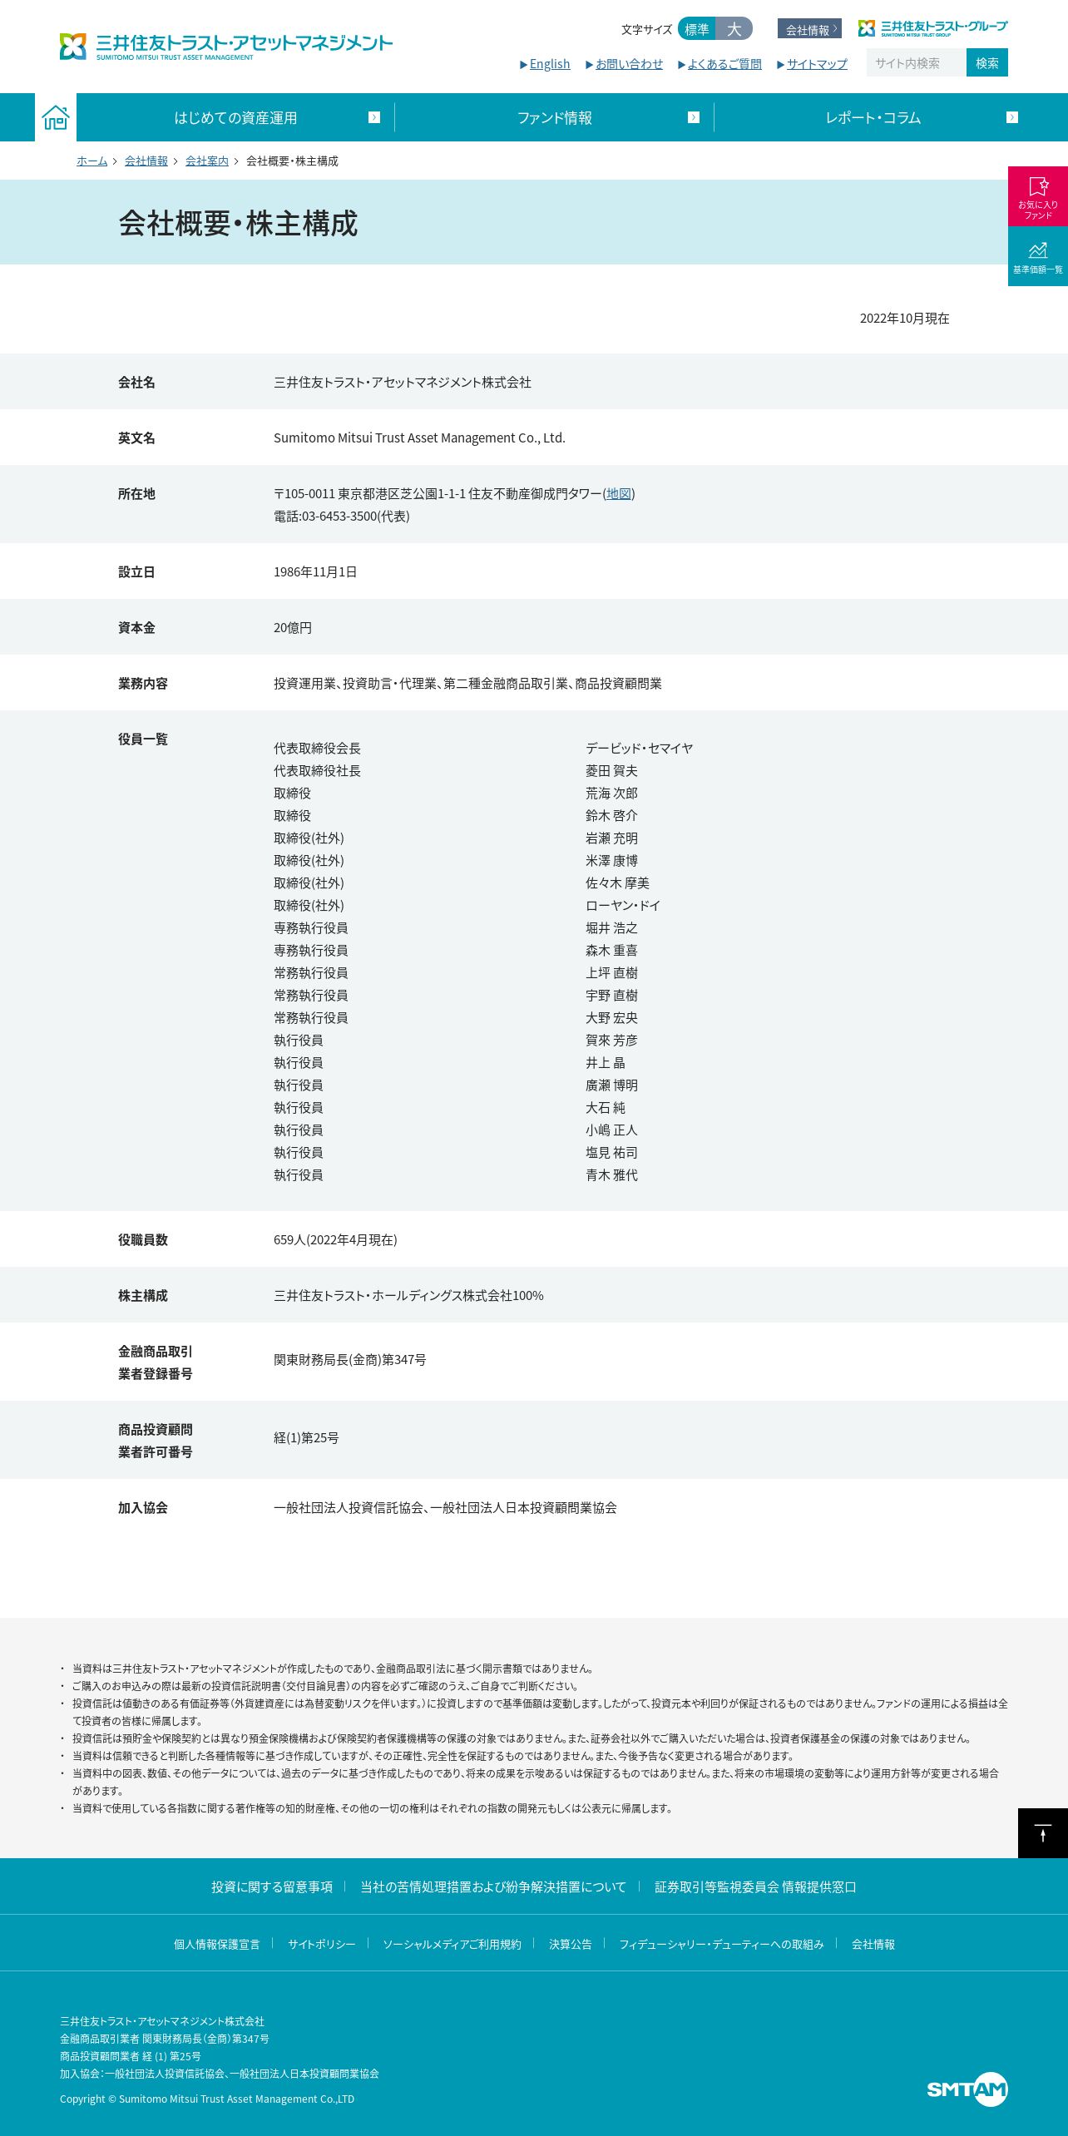Select the 業務内容 row label

point(143,683)
